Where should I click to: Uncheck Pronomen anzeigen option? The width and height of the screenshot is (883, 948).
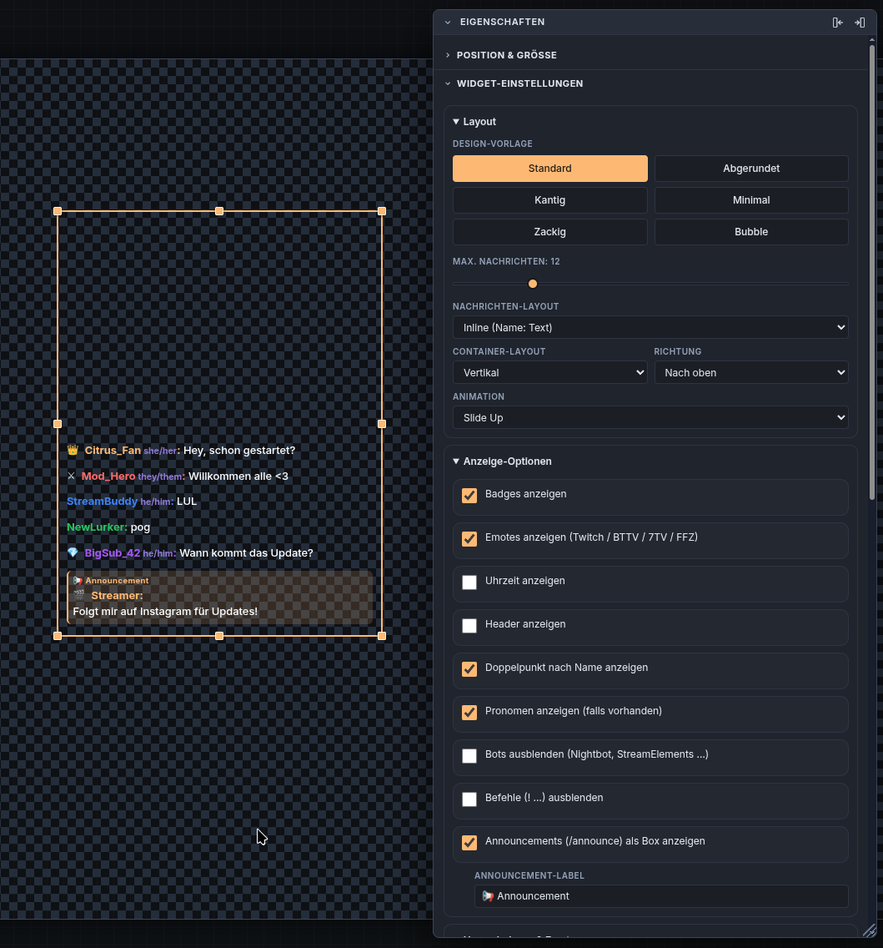[x=469, y=712]
